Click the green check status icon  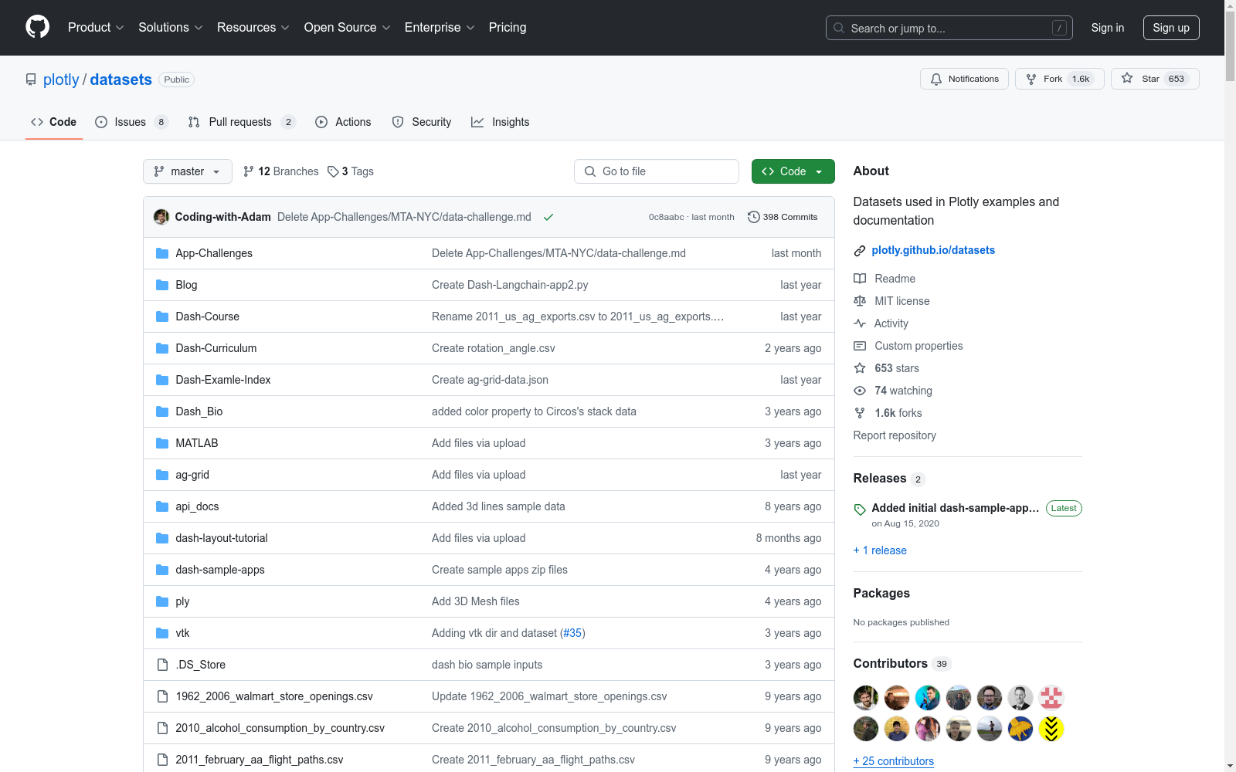(x=548, y=217)
